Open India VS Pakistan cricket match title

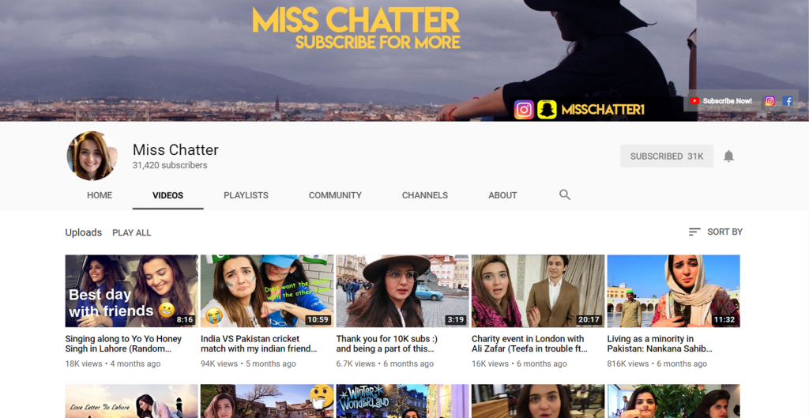pyautogui.click(x=259, y=344)
